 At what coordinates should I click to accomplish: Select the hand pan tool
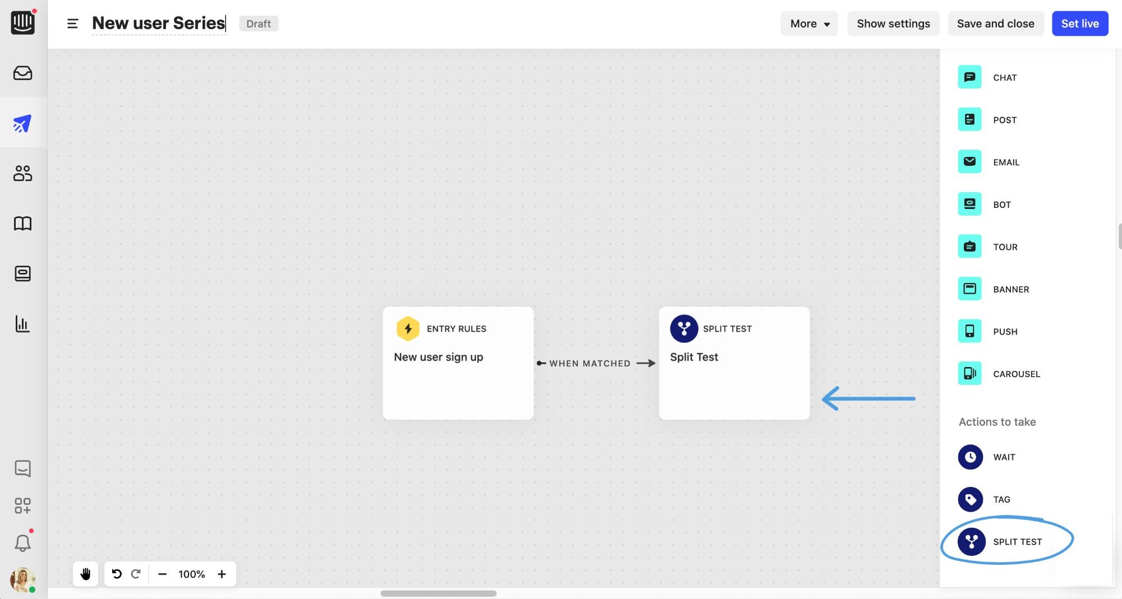(85, 574)
